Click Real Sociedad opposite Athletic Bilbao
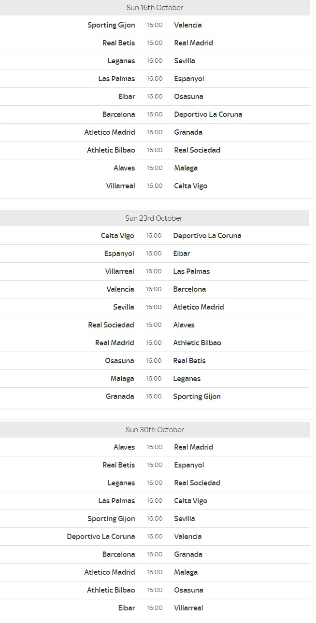 (x=197, y=150)
